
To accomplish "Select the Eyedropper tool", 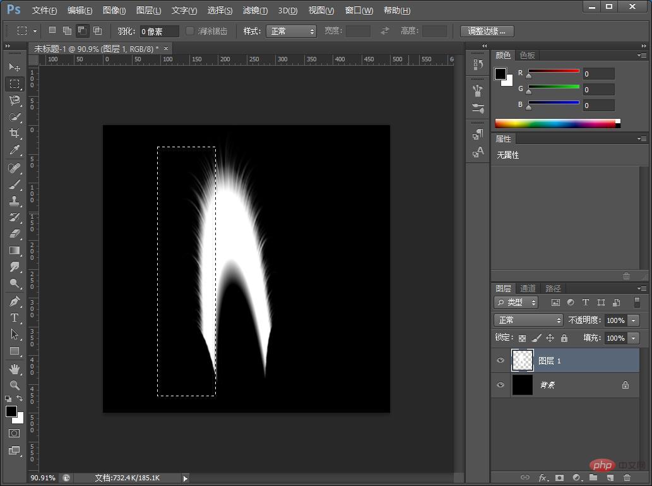I will [15, 150].
